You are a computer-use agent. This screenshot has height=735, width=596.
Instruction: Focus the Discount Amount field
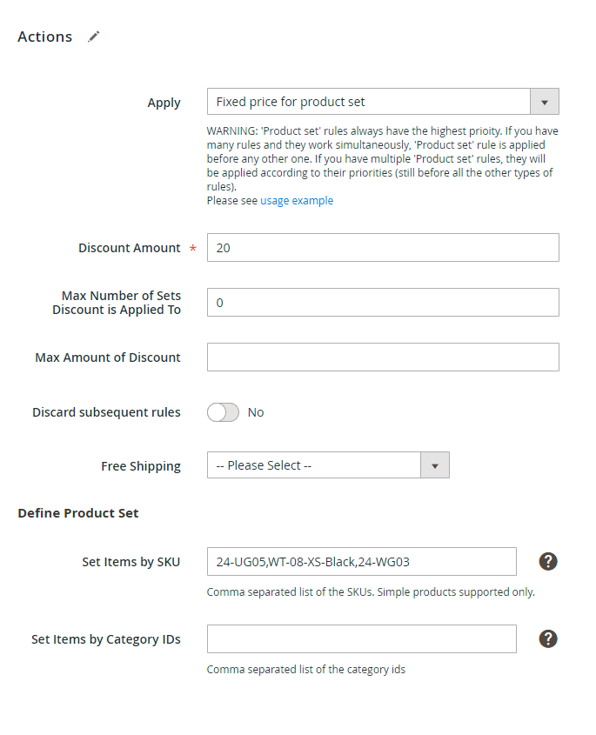[383, 248]
